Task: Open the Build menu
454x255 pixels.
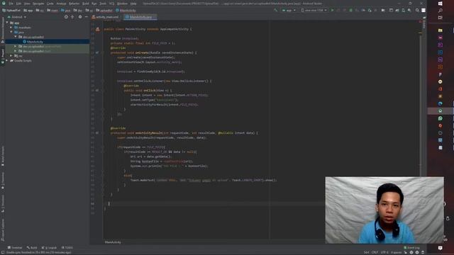Action: tap(85, 4)
